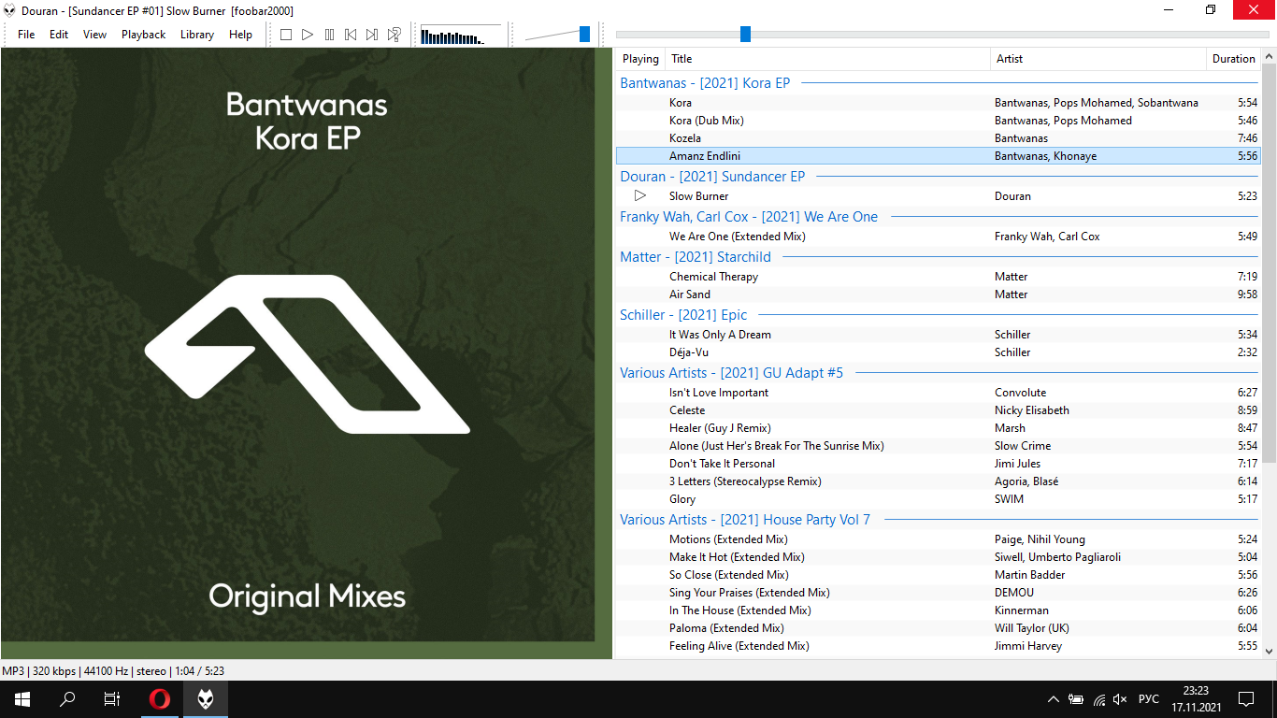Open the Windows Start menu
Image resolution: width=1277 pixels, height=718 pixels.
coord(22,699)
